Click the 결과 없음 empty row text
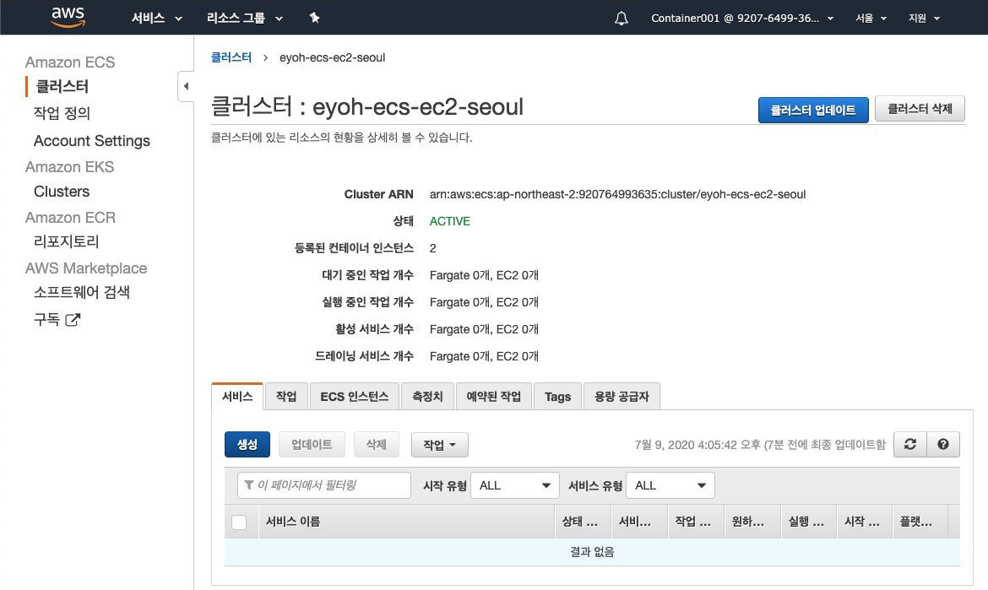 click(592, 551)
